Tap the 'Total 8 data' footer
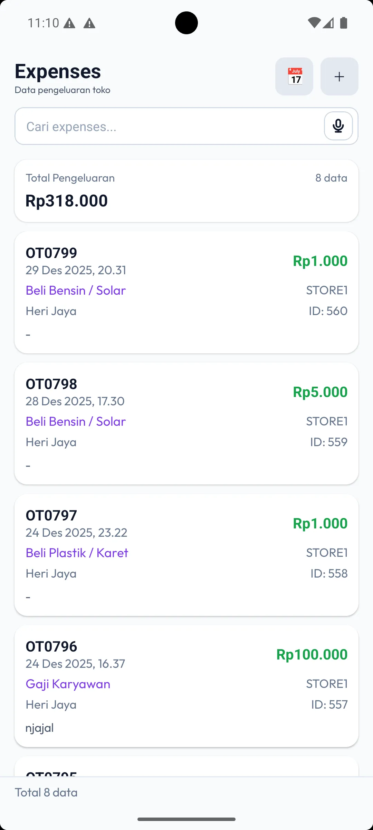 tap(46, 792)
